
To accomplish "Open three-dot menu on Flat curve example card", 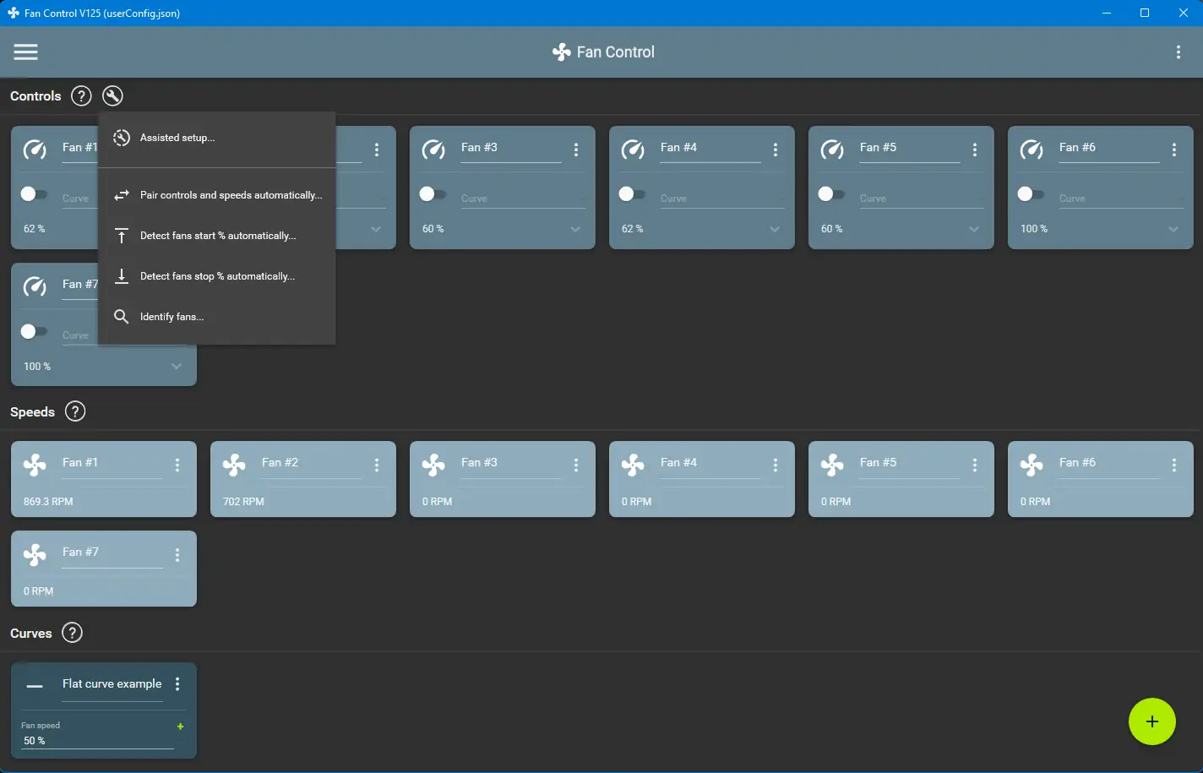I will click(x=177, y=684).
